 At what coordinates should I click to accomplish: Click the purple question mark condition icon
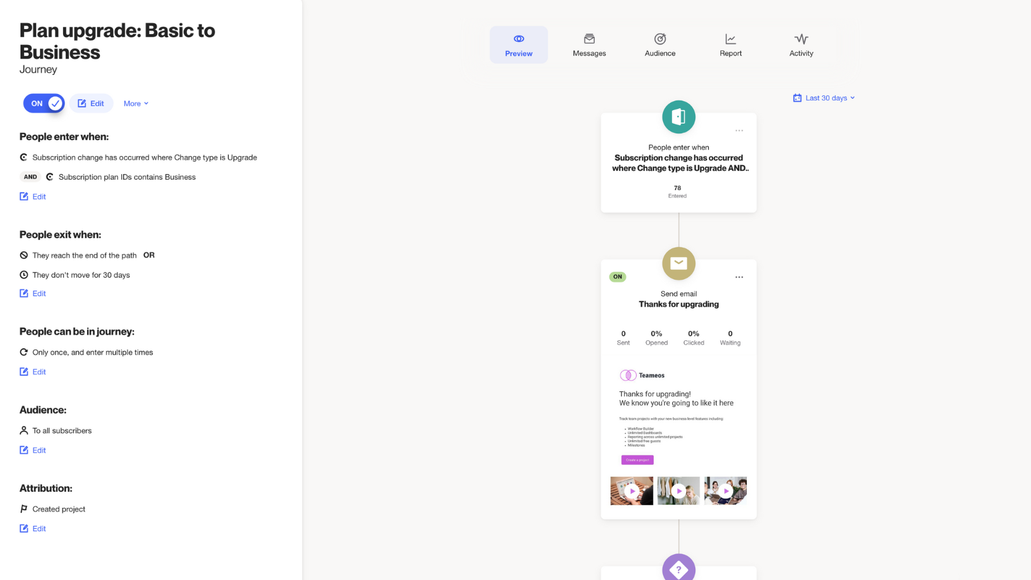[x=679, y=568]
